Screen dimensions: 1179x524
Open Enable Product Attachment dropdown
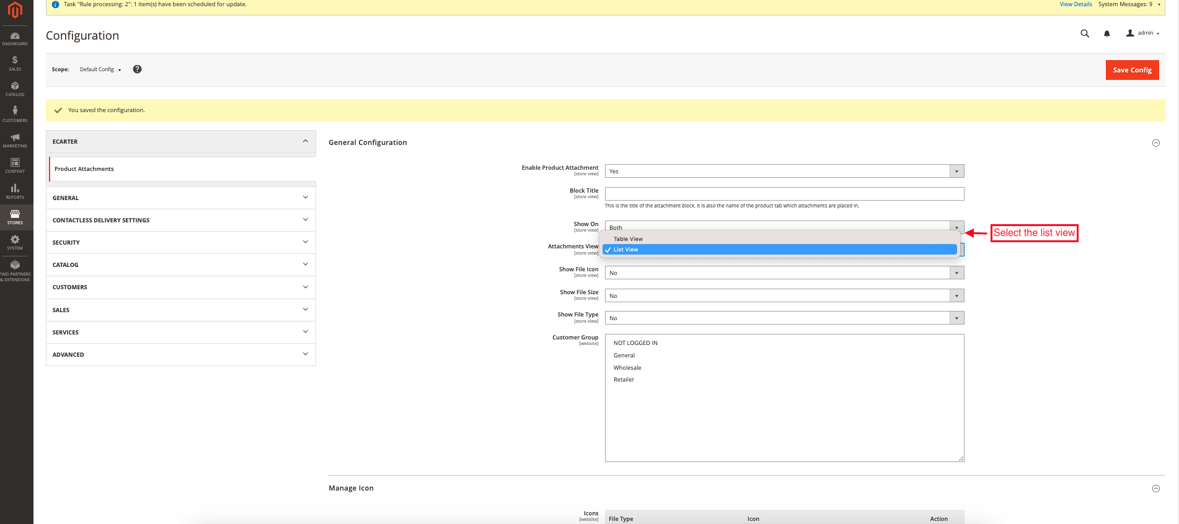pos(784,172)
